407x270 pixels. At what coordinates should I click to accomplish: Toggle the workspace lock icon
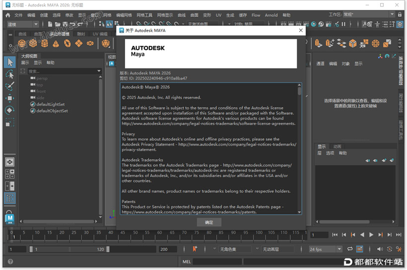[x=400, y=14]
